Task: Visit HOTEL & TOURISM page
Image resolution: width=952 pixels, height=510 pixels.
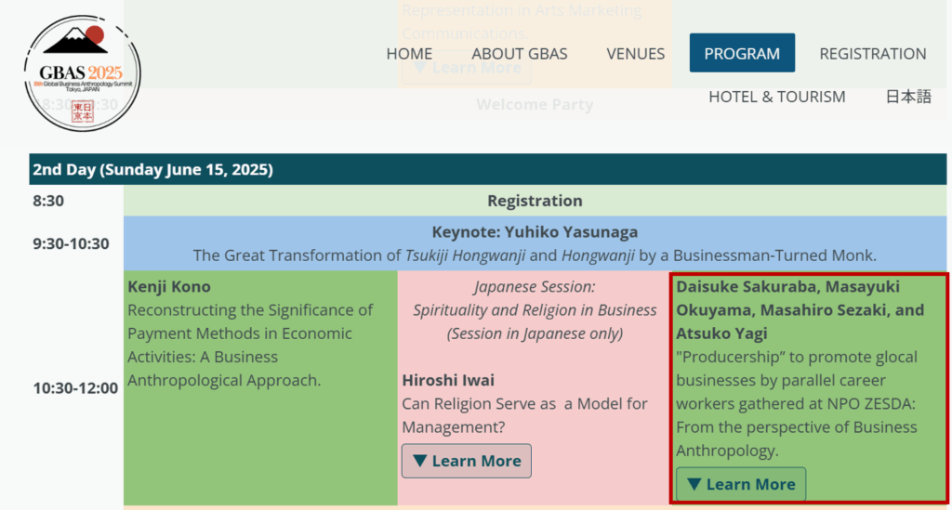Action: (776, 97)
